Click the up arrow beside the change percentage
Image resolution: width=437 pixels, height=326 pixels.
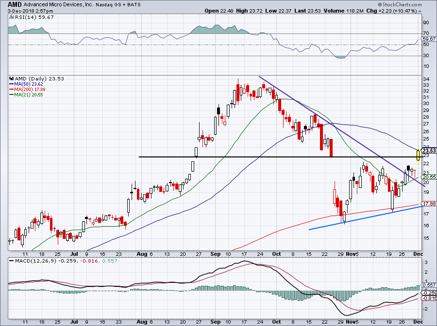tap(420, 11)
